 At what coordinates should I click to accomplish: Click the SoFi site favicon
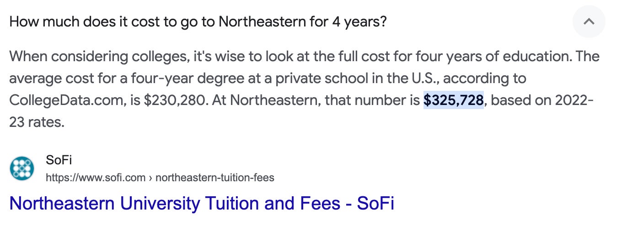click(22, 168)
